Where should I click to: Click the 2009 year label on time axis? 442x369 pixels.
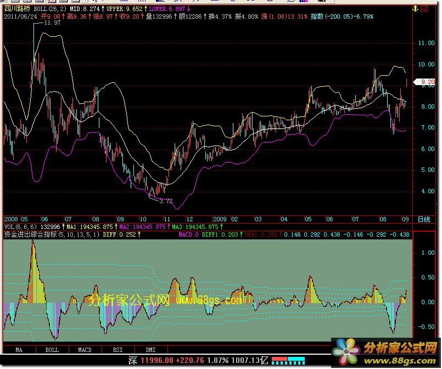pos(220,219)
